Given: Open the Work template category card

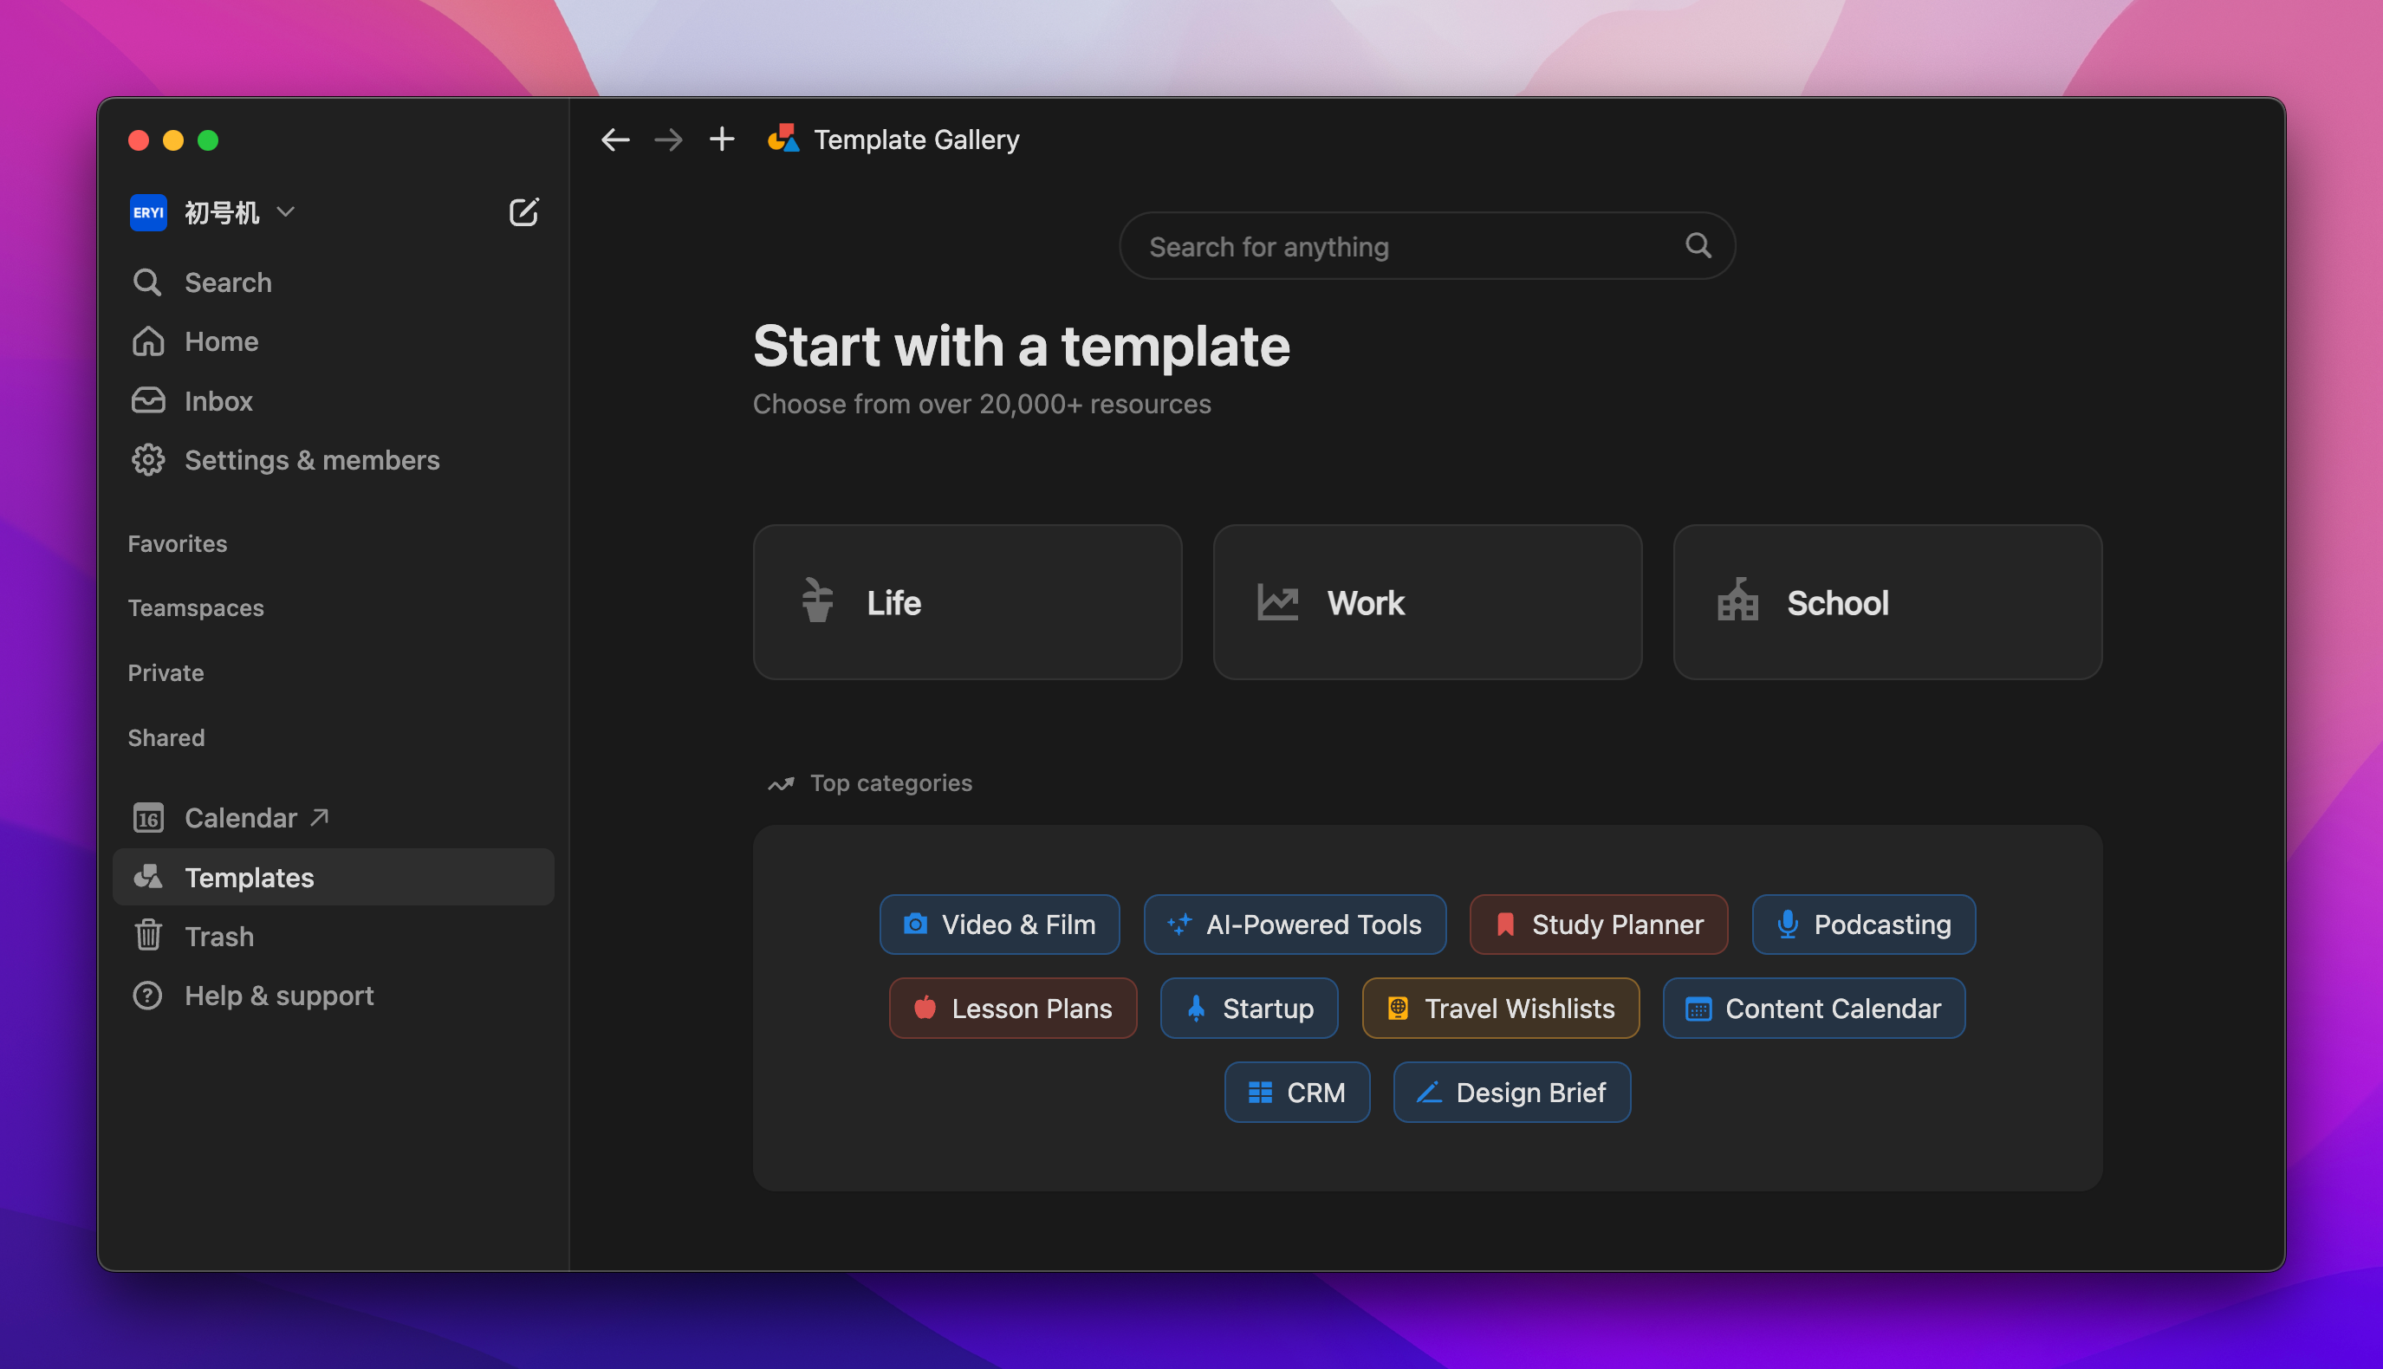Looking at the screenshot, I should click(1426, 603).
